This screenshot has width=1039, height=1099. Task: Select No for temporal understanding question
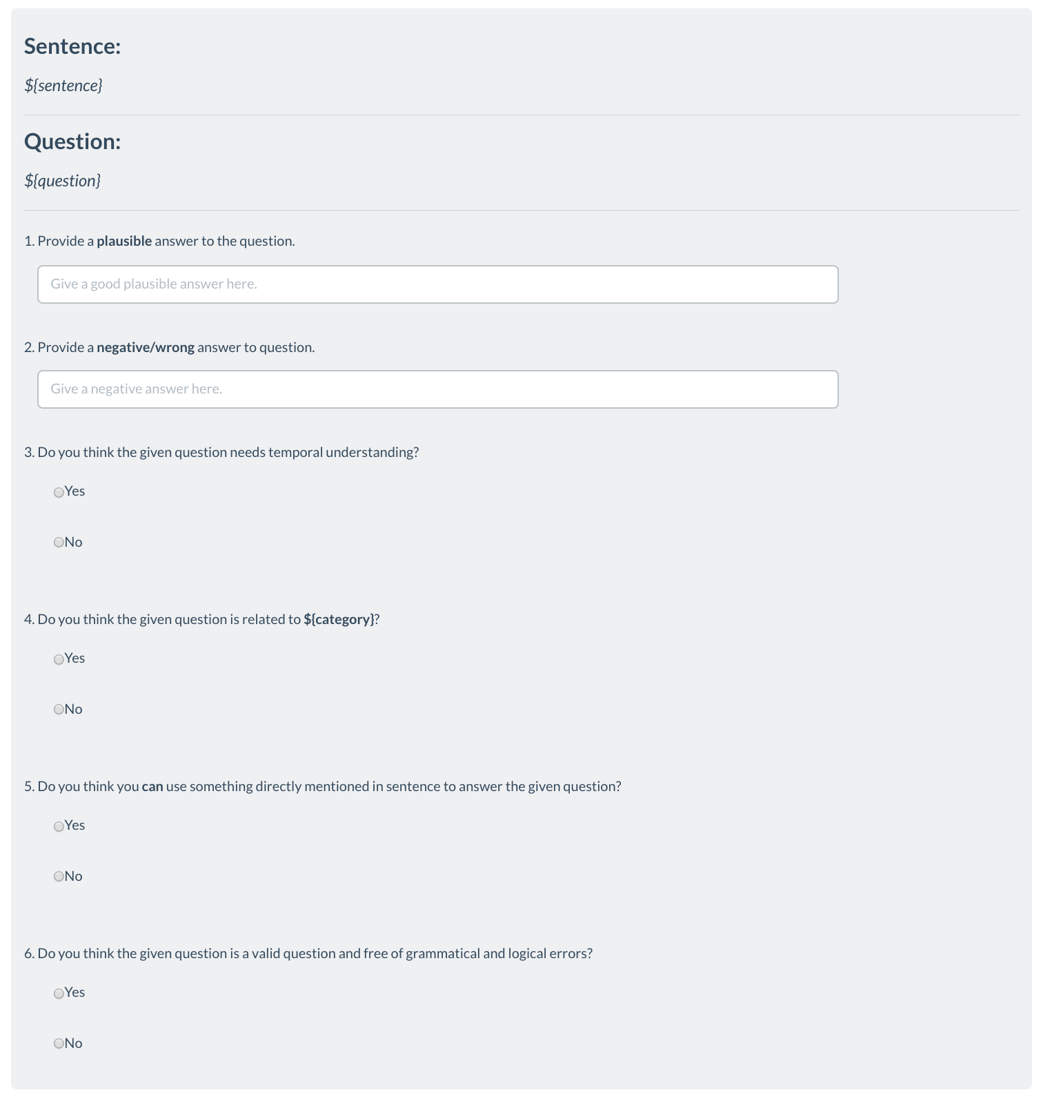[x=59, y=543]
